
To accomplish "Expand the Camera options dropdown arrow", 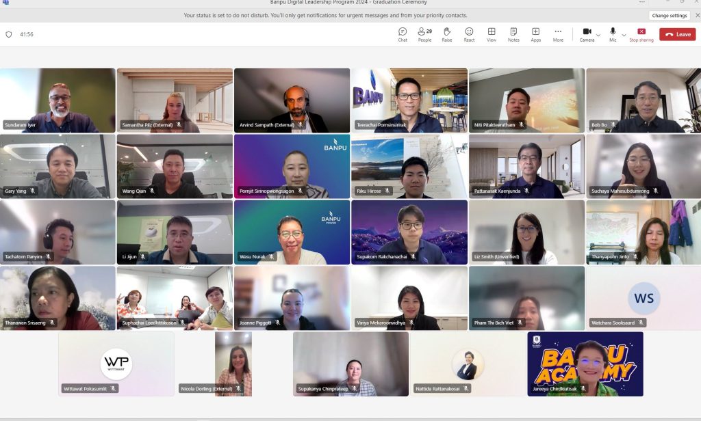I will [x=598, y=34].
